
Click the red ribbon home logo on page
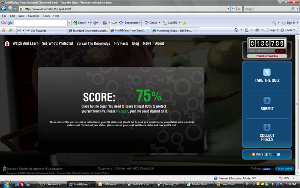pos(7,43)
